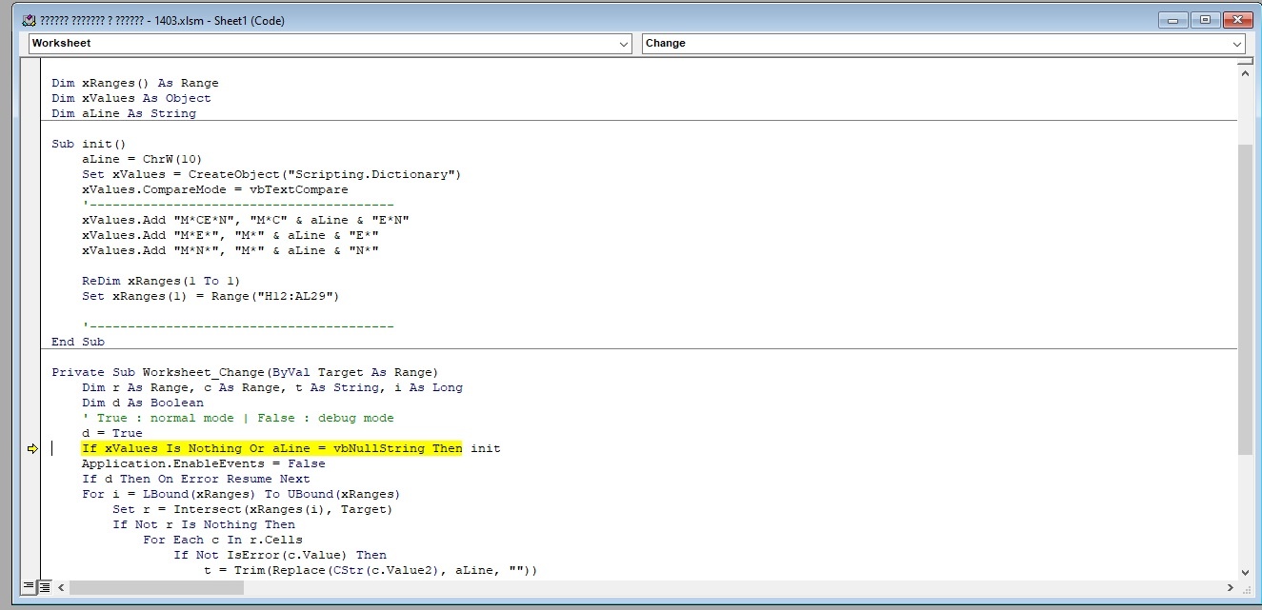Click the vertical scrollbar down arrow

point(1246,572)
